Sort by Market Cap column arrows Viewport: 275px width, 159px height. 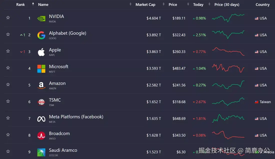pos(163,4)
